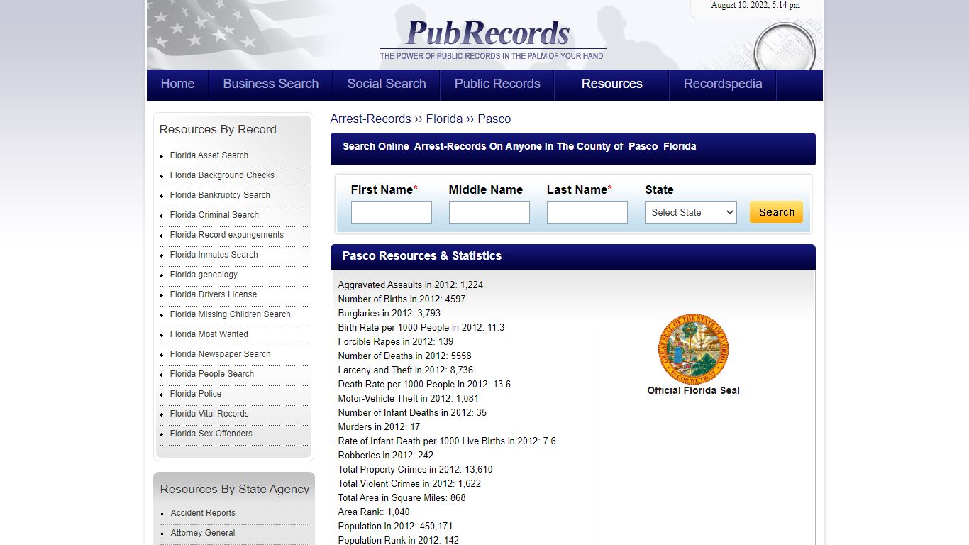The height and width of the screenshot is (545, 969).
Task: Open Florida People Search link
Action: tap(212, 374)
